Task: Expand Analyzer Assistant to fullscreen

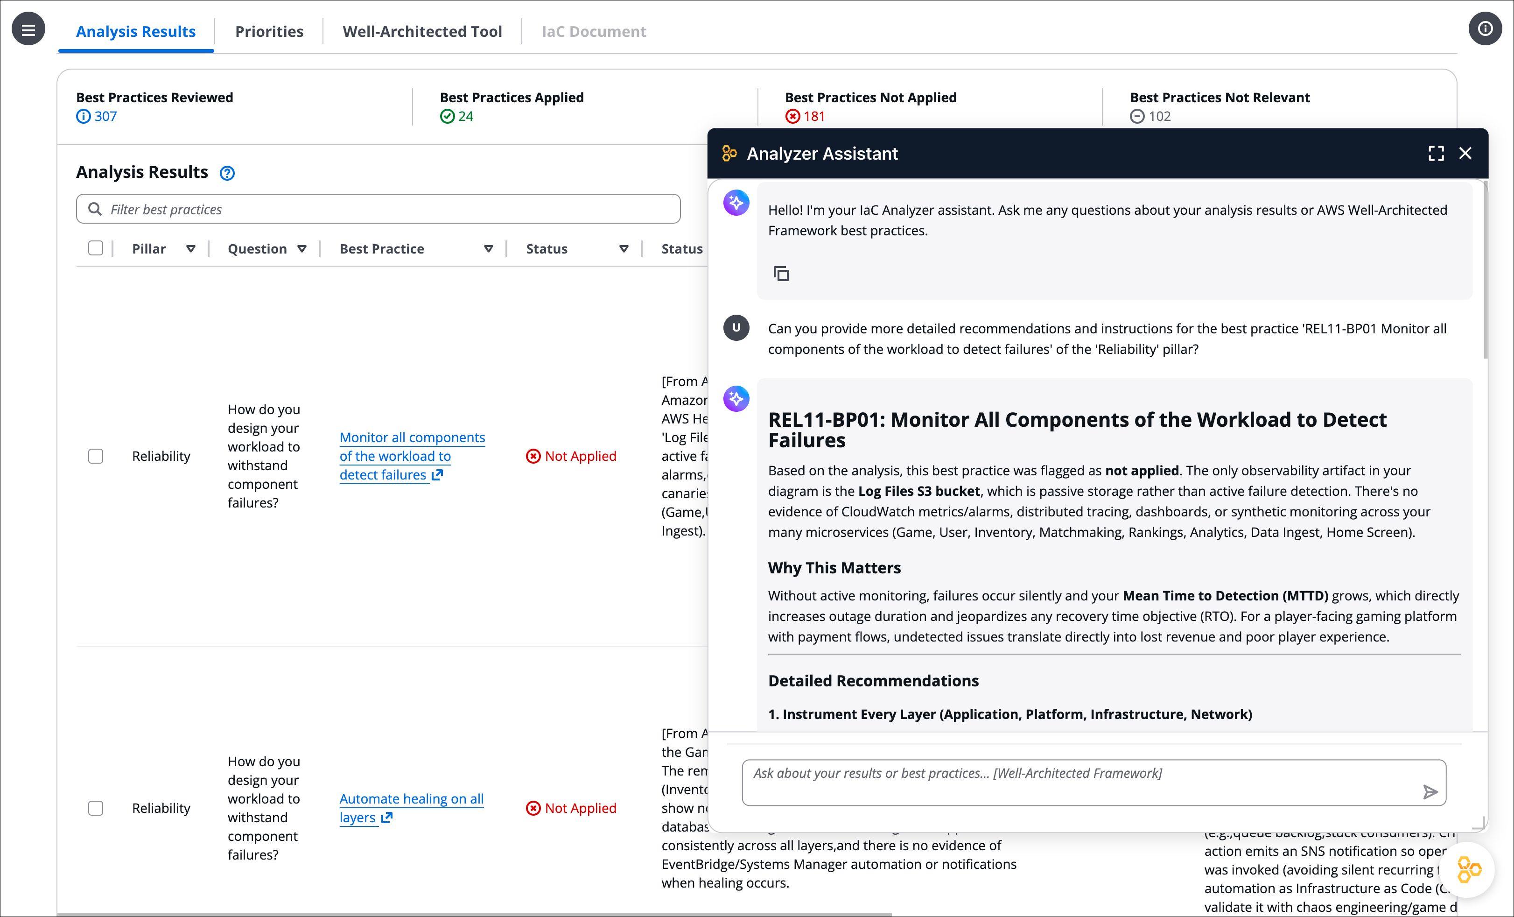Action: pos(1436,153)
